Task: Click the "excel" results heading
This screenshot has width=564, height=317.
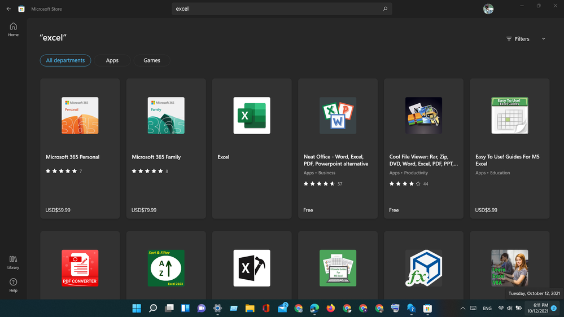Action: click(x=53, y=37)
